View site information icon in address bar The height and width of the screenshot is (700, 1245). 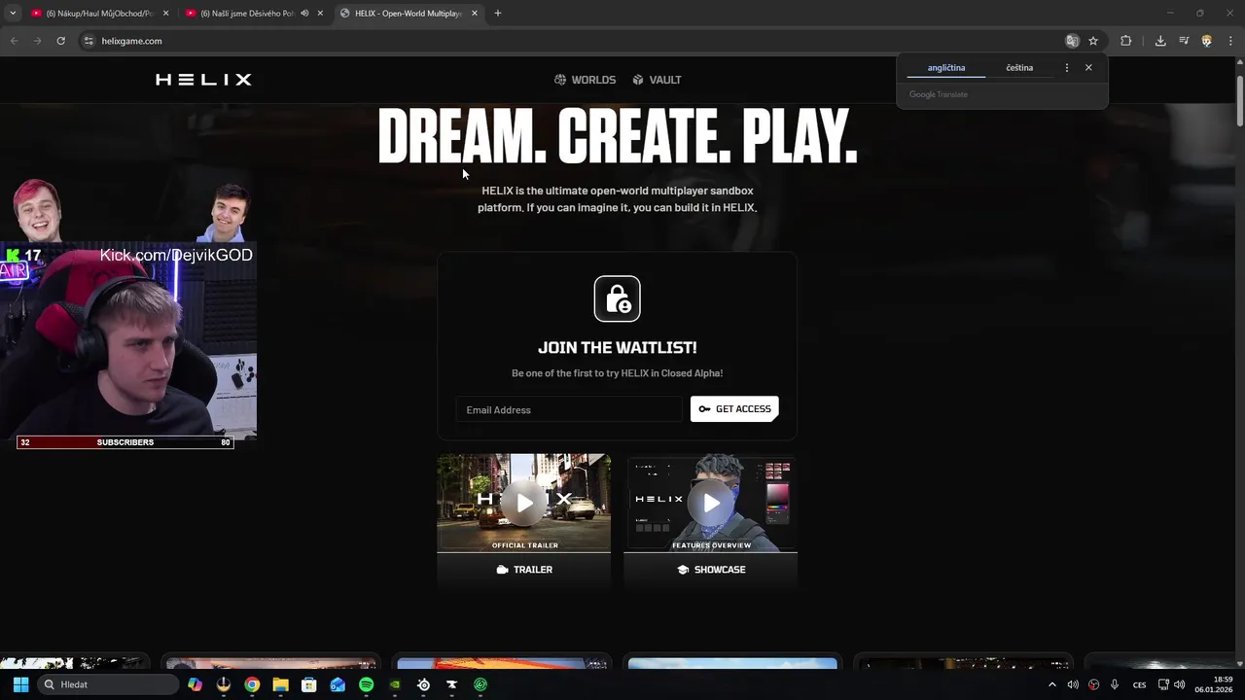pos(89,41)
